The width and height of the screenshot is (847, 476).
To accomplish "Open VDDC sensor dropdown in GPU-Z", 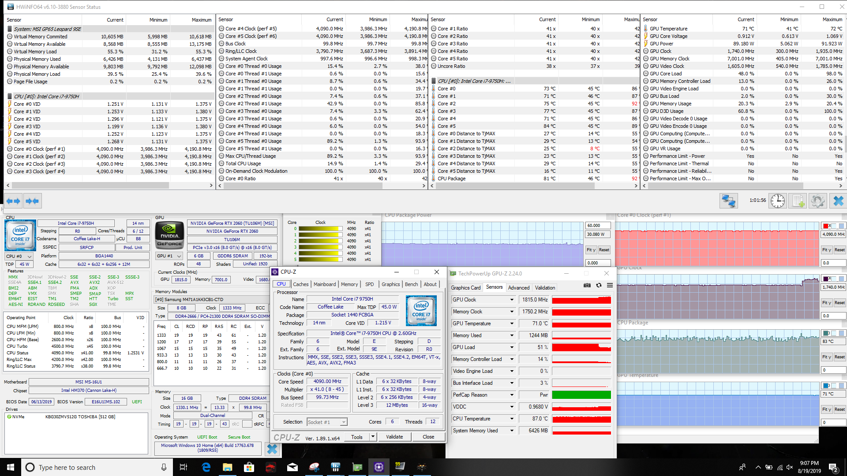I will pos(512,407).
